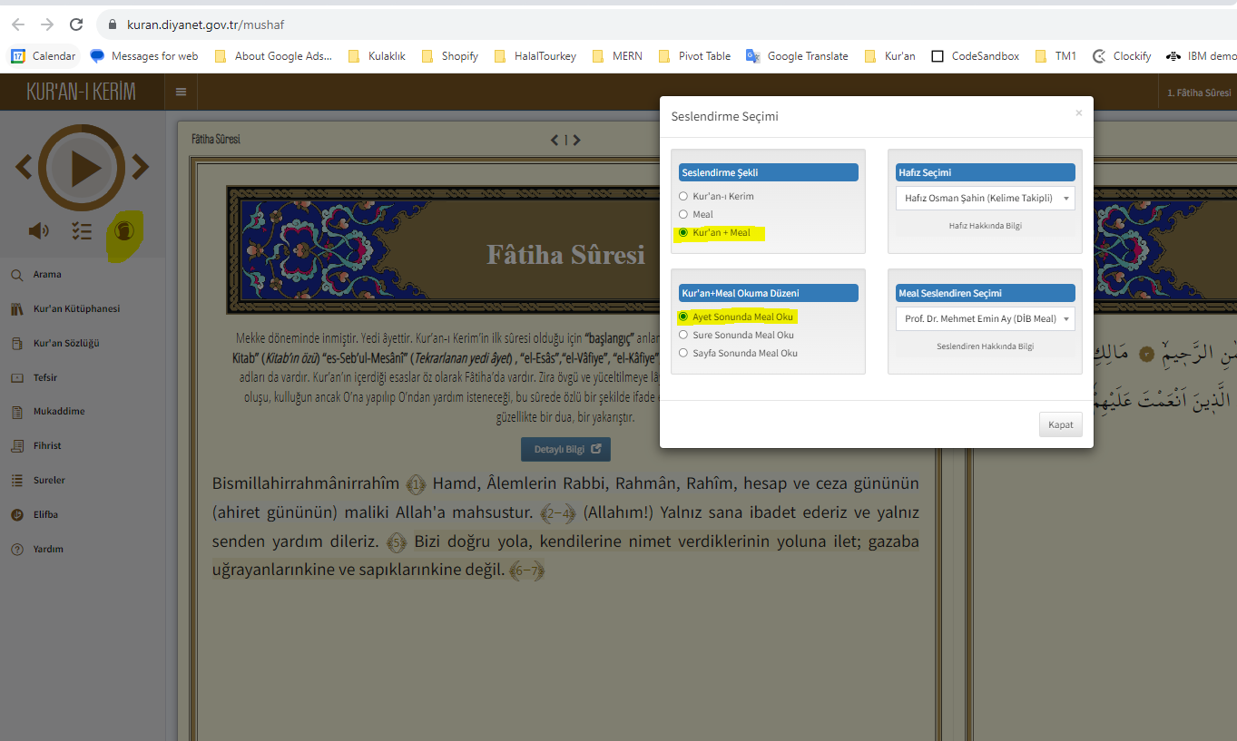Viewport: 1237px width, 741px height.
Task: Select the Meal radio option
Action: (683, 214)
